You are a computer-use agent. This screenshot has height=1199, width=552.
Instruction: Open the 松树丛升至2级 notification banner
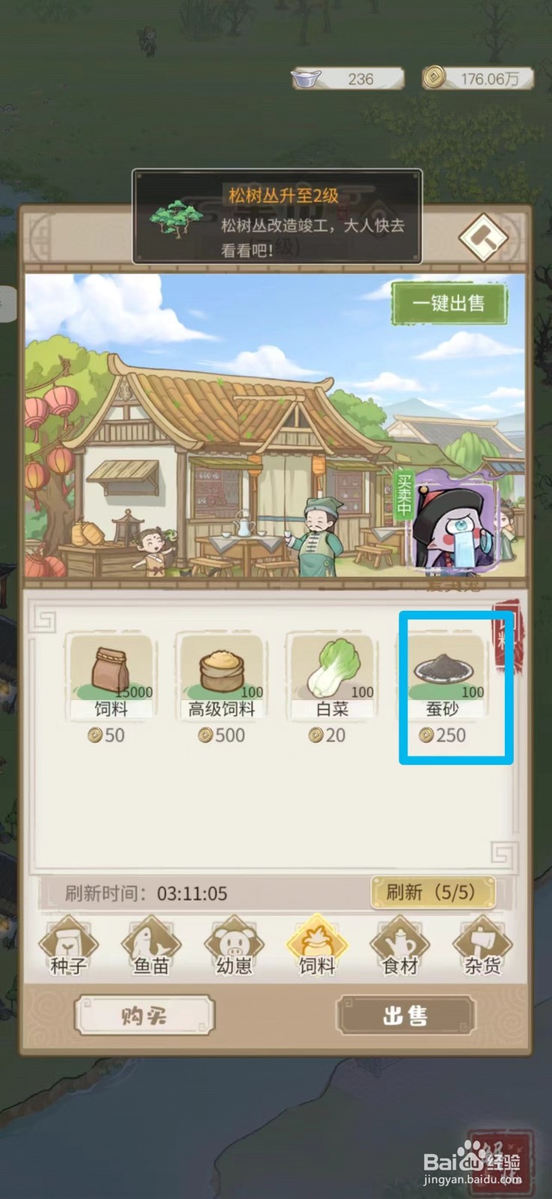click(x=277, y=217)
